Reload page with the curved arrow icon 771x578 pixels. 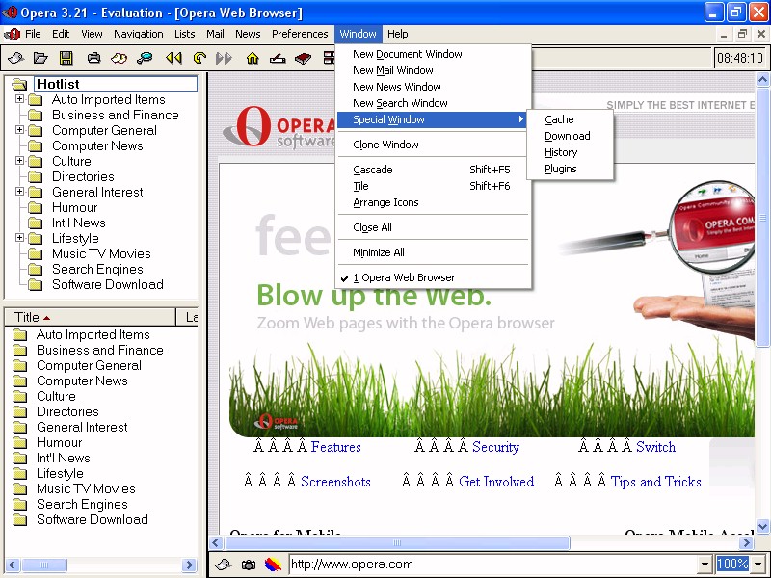pos(199,59)
